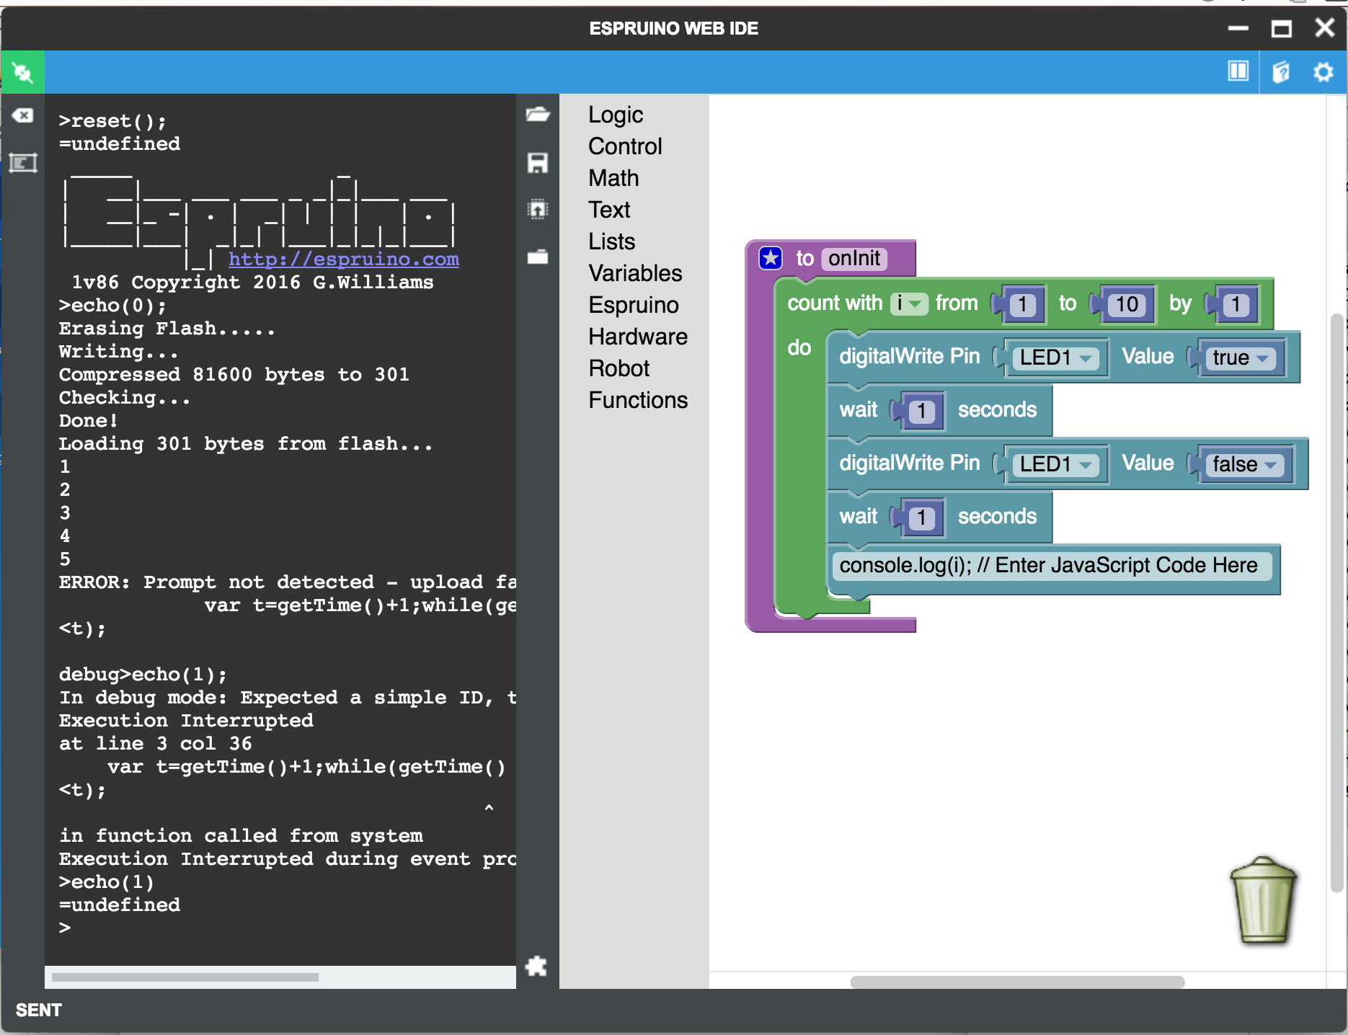The width and height of the screenshot is (1348, 1035).
Task: Click the trash can in Blockly workspace
Action: coord(1264,899)
